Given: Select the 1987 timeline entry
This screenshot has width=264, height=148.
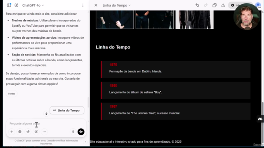Looking at the screenshot, I should [x=176, y=111].
